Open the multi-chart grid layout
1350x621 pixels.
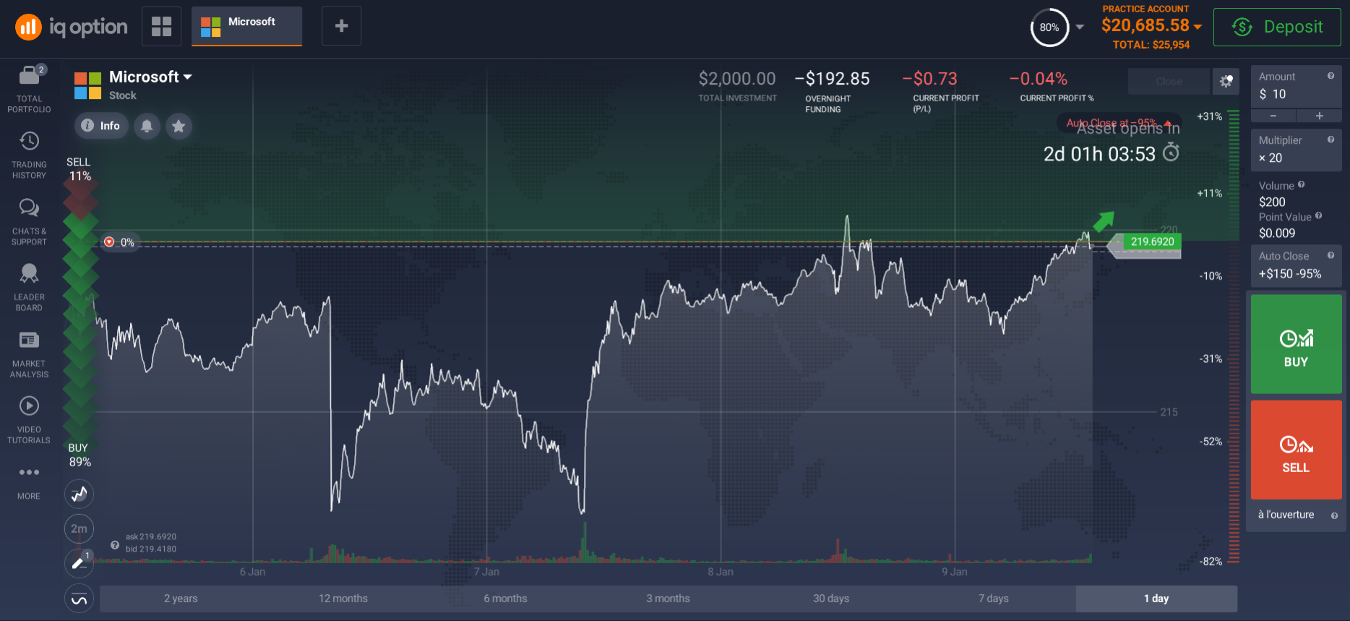(x=162, y=26)
